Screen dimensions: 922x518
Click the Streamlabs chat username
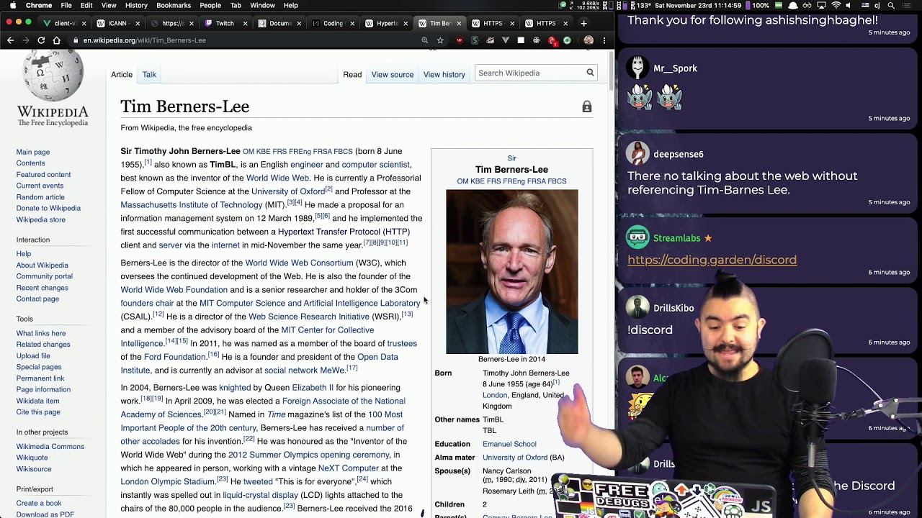676,238
